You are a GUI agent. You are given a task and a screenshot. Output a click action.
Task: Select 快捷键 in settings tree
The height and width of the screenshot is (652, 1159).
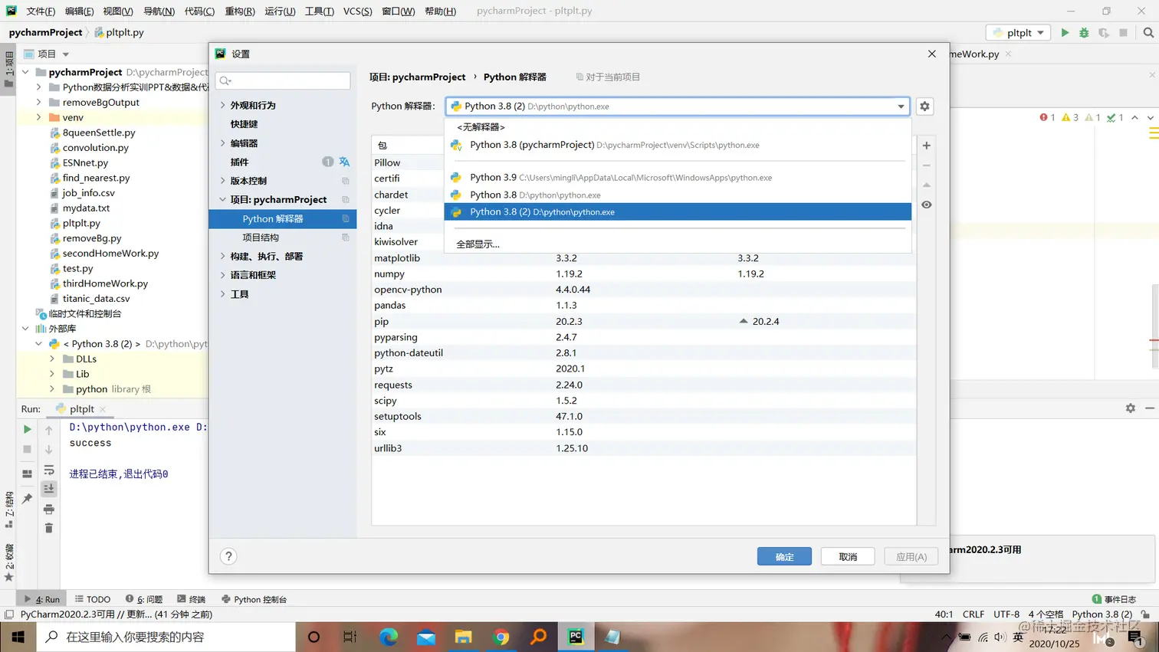[244, 124]
